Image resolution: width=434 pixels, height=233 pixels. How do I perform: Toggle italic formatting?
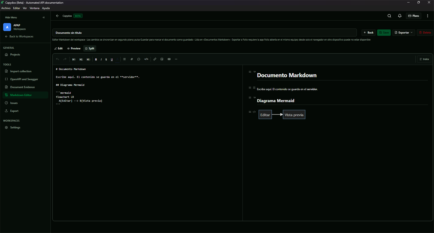click(101, 59)
